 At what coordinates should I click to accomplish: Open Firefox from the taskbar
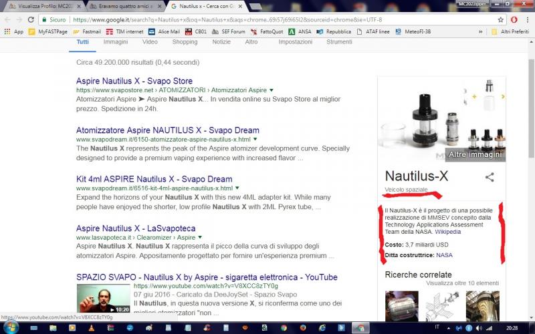pos(303,328)
